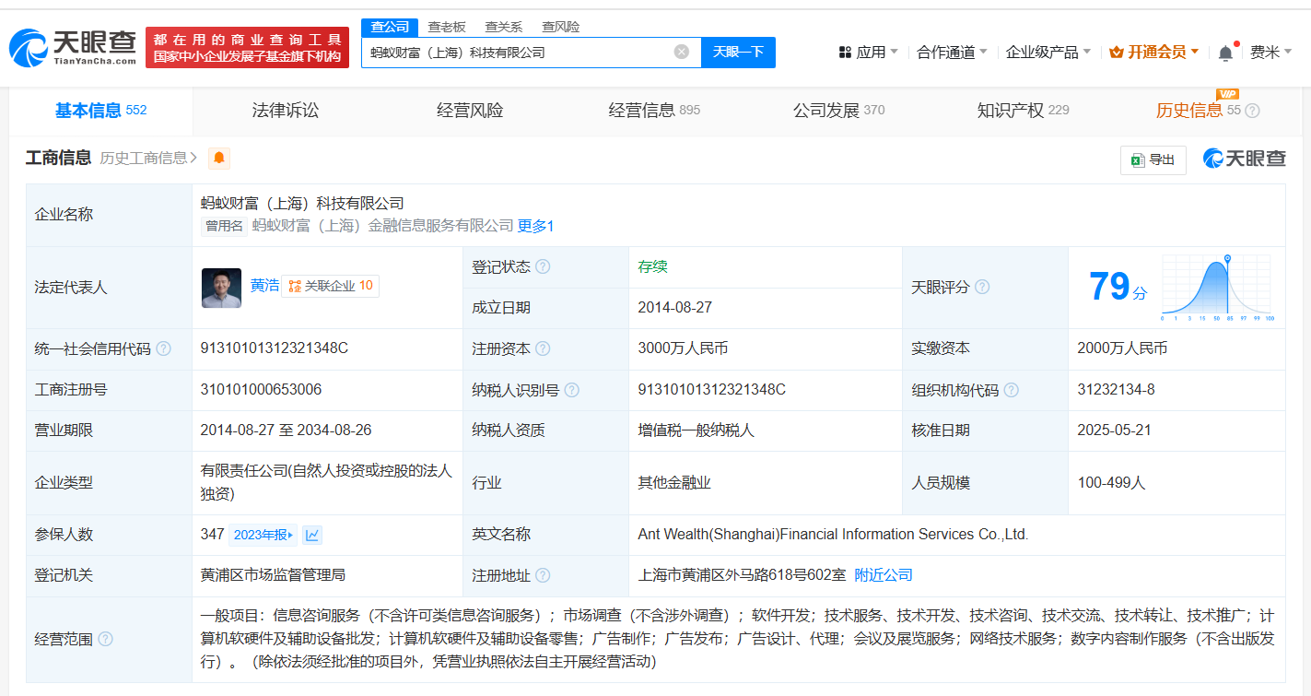Click the notification bell in the header
Screen dimensions: 1311x696
[1224, 53]
